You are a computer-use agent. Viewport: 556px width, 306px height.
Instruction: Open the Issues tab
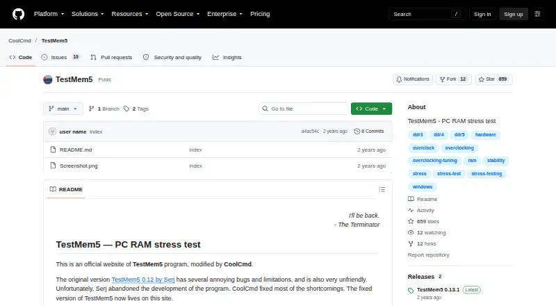[x=60, y=57]
